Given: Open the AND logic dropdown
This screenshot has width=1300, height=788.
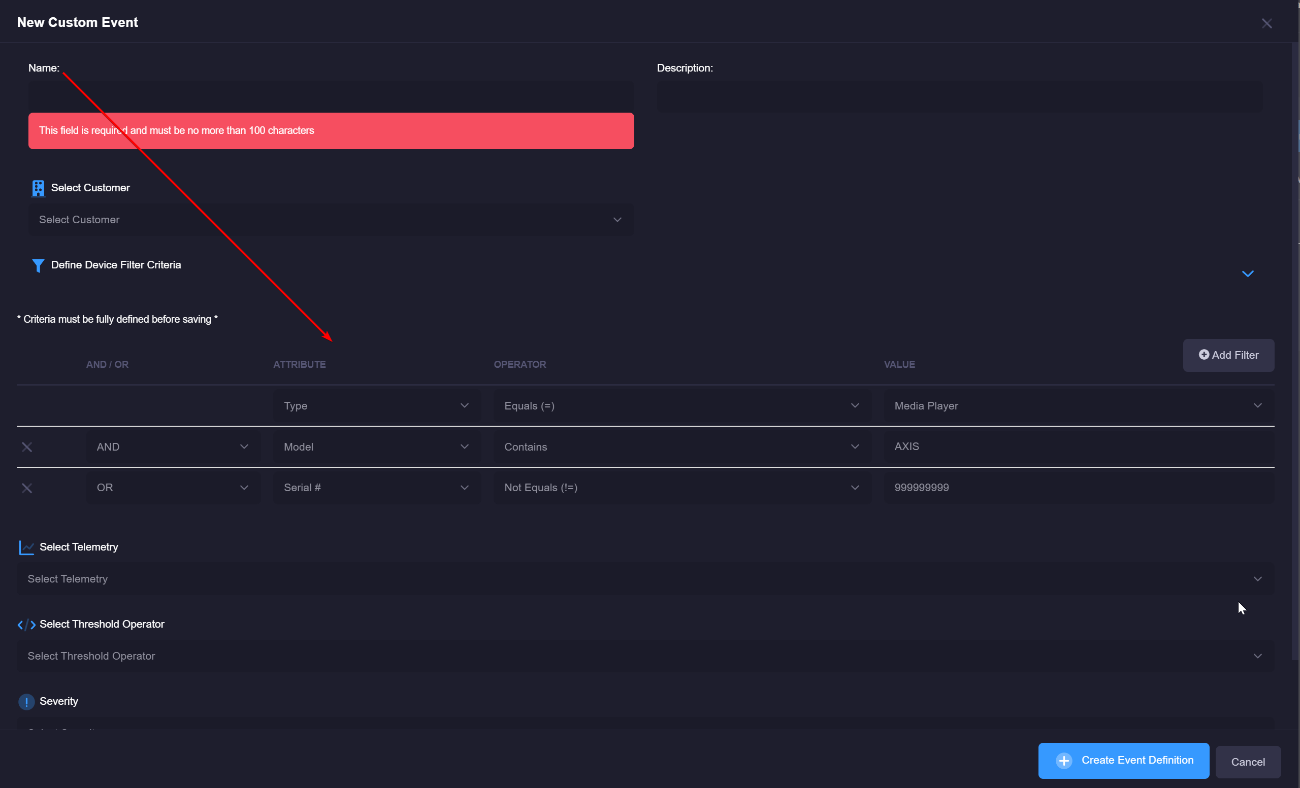Looking at the screenshot, I should (173, 447).
